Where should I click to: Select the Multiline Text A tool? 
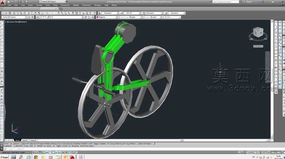[2, 82]
